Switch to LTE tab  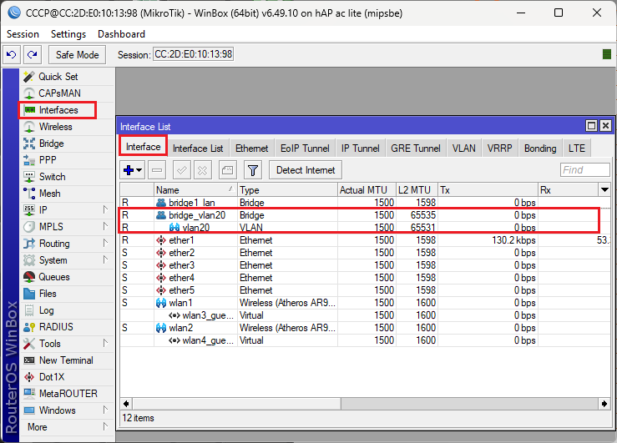[x=577, y=149]
